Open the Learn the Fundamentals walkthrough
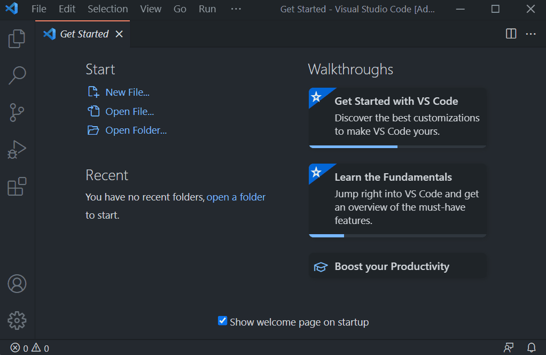546x355 pixels. click(397, 200)
